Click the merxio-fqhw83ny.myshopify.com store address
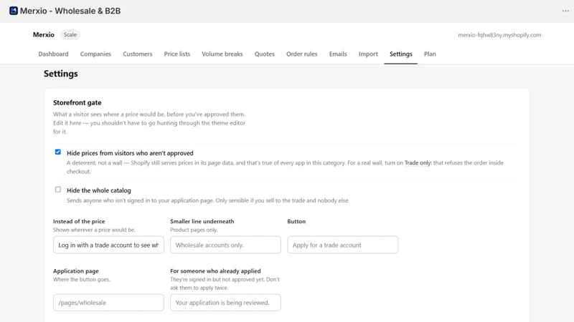Image resolution: width=574 pixels, height=322 pixels. coord(499,35)
